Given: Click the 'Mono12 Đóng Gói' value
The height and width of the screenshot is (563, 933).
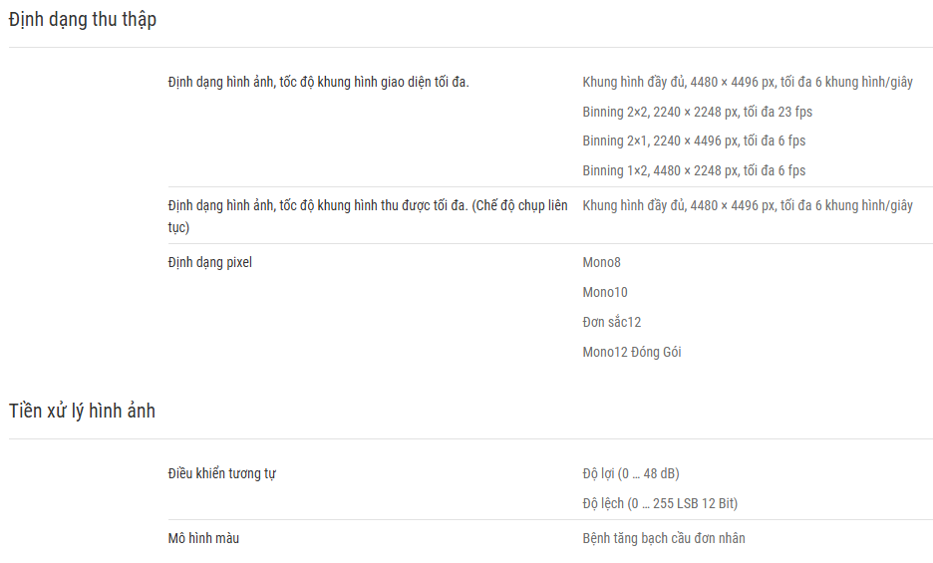Looking at the screenshot, I should [x=632, y=352].
